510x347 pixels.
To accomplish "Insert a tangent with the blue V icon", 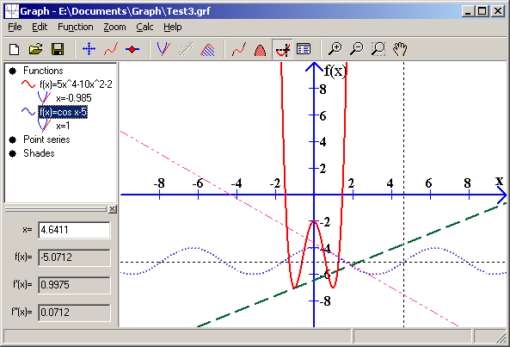I will tap(163, 49).
